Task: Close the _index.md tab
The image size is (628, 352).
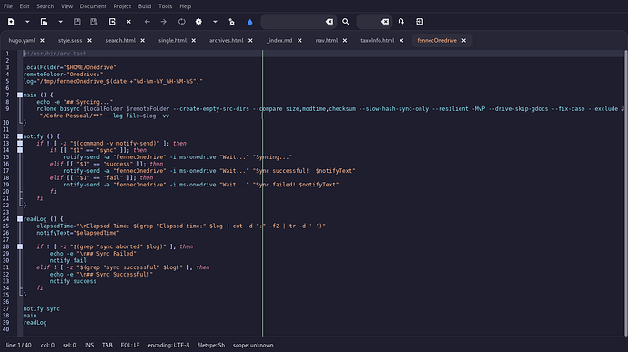Action: (299, 40)
